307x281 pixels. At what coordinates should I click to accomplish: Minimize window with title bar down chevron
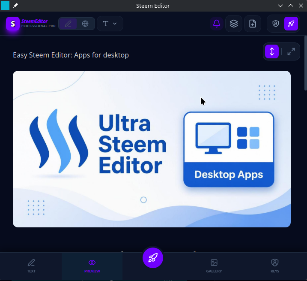280,6
